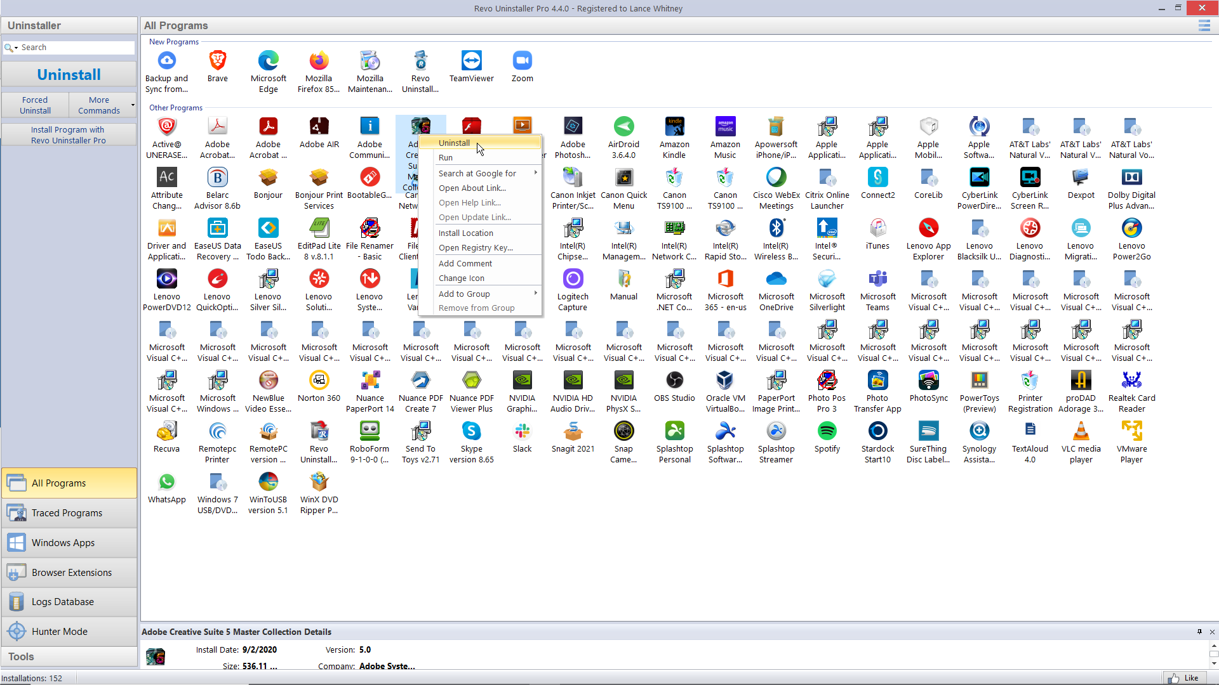Click Install Program with Revo Uninstaller link

click(69, 134)
